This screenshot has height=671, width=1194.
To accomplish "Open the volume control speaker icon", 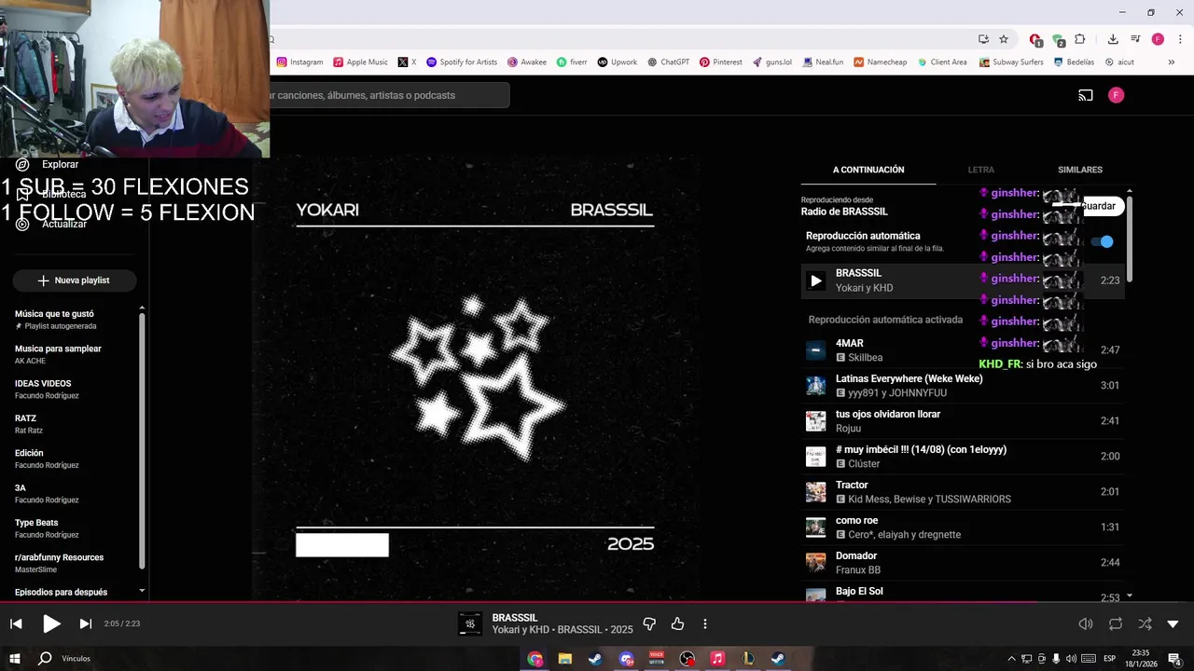I will pyautogui.click(x=1086, y=623).
